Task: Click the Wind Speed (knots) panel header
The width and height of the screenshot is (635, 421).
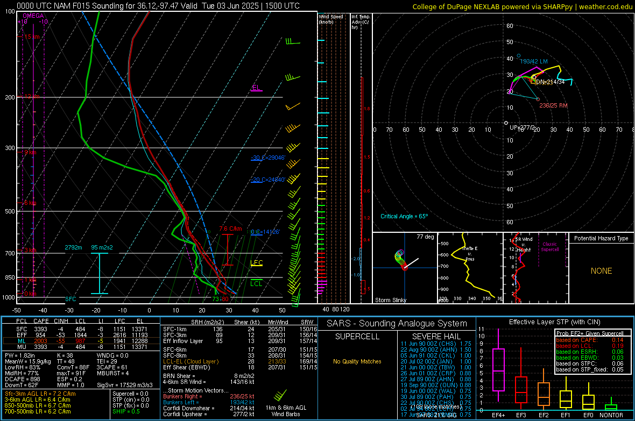Action: pos(331,19)
